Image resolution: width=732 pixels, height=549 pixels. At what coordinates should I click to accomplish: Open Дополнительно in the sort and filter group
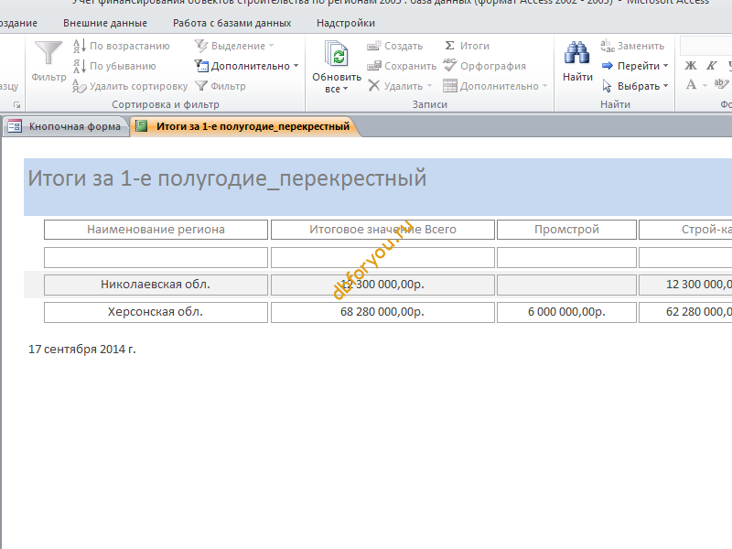point(246,66)
